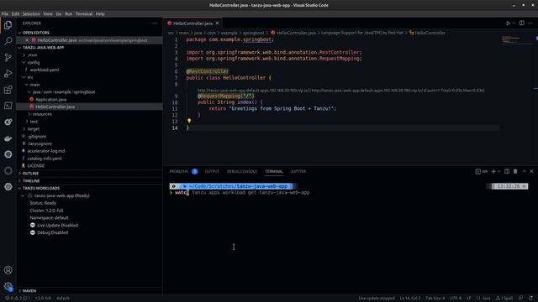Screen dimensions: 538x302
Task: Open the editor More Actions ellipsis
Action: [x=530, y=23]
